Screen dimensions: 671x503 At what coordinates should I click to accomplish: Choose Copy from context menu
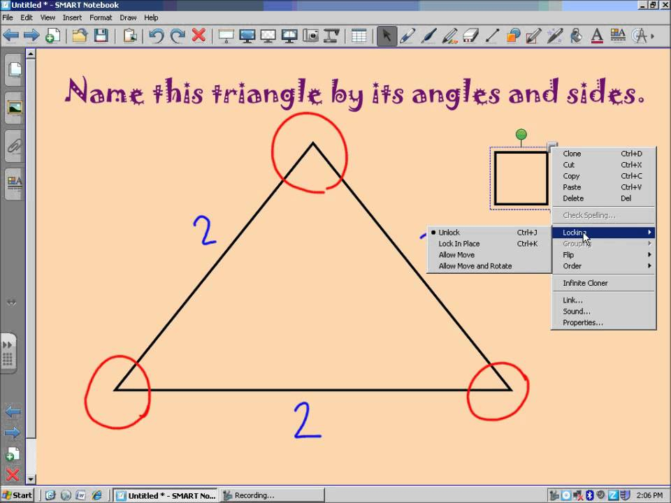click(x=603, y=176)
